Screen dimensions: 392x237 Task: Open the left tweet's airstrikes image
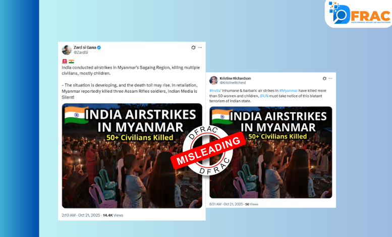pyautogui.click(x=132, y=156)
